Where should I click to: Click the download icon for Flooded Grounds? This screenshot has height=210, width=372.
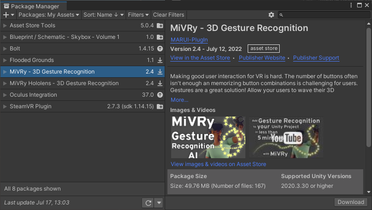pos(160,60)
